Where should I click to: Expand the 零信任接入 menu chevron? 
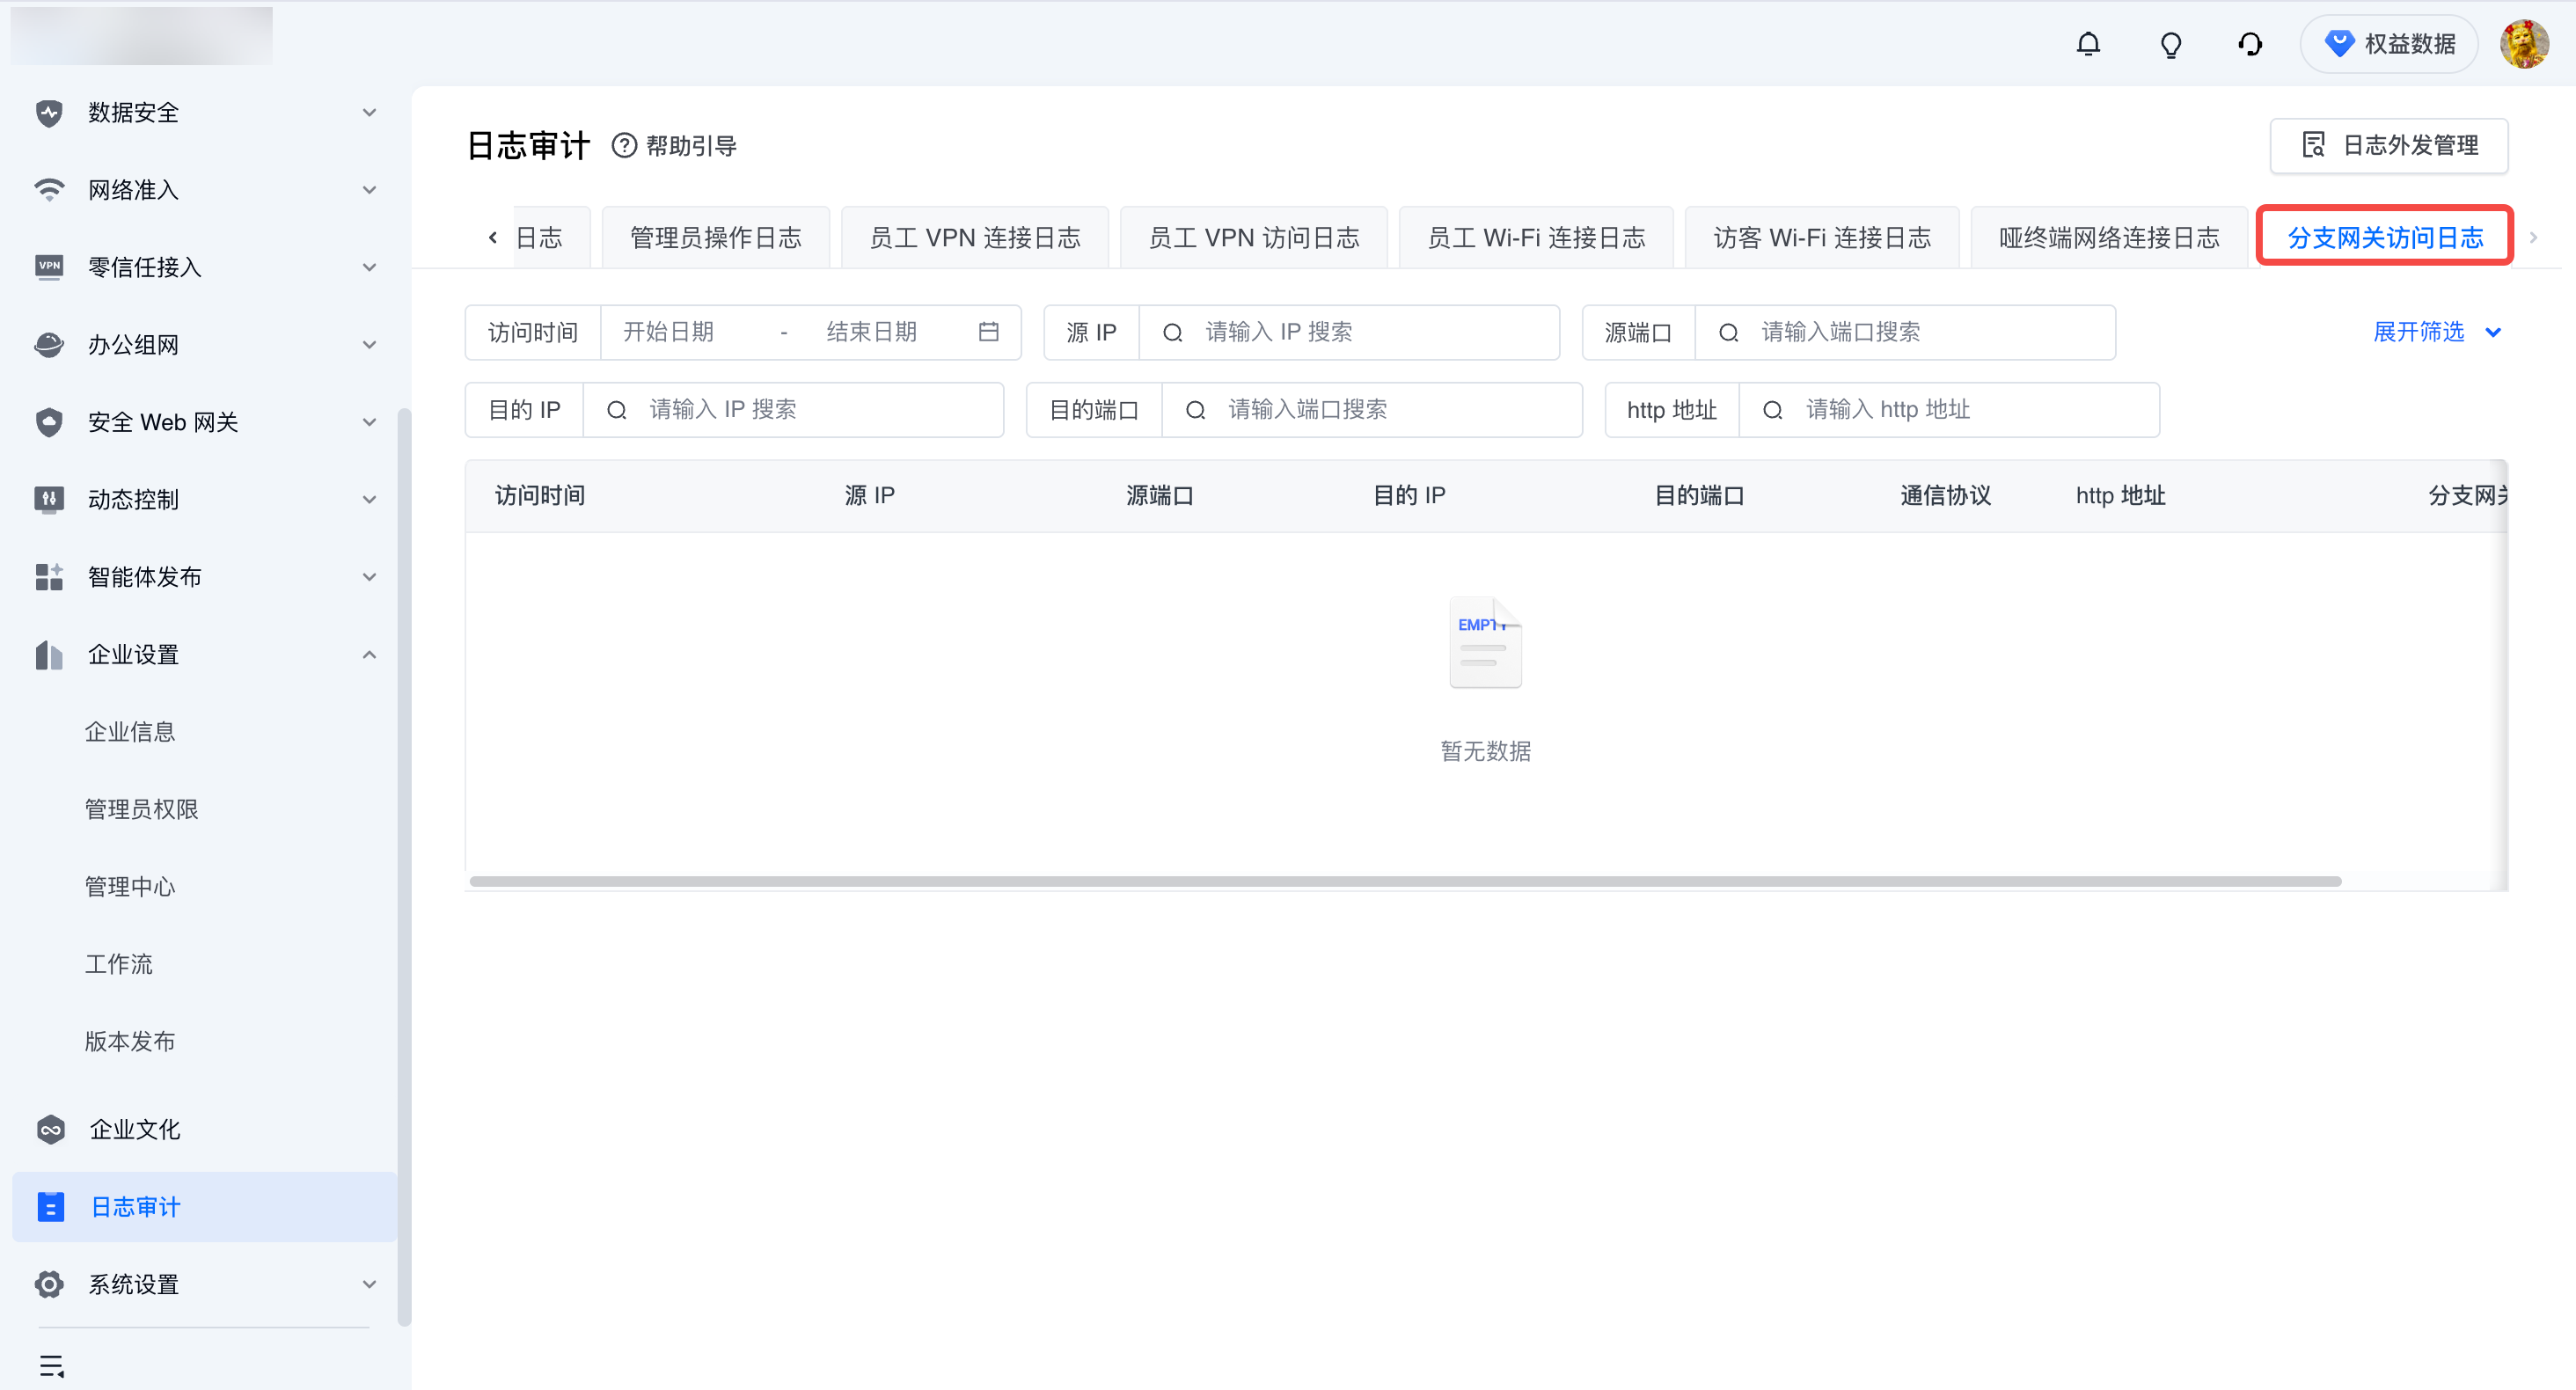[369, 267]
